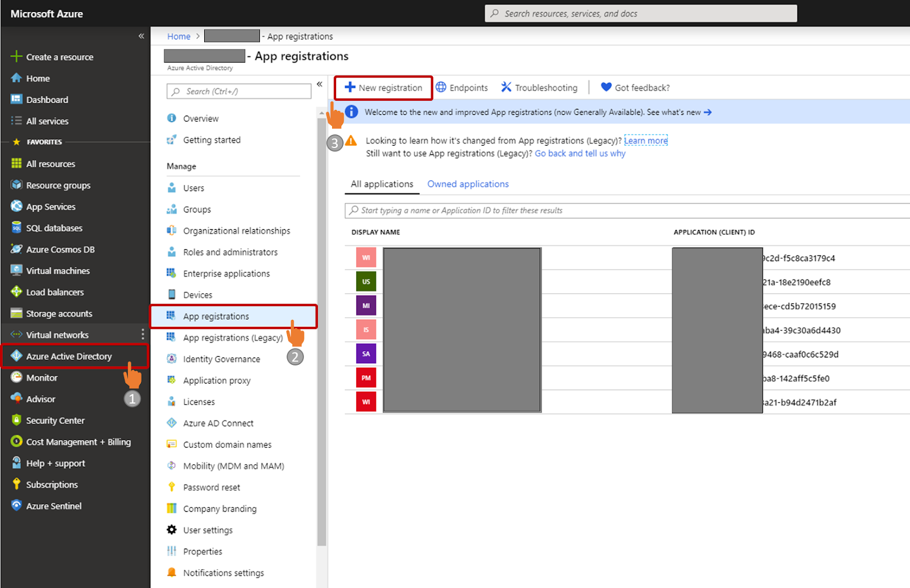Click Go back and tell us why link
Screen dimensions: 910x588
click(x=580, y=153)
